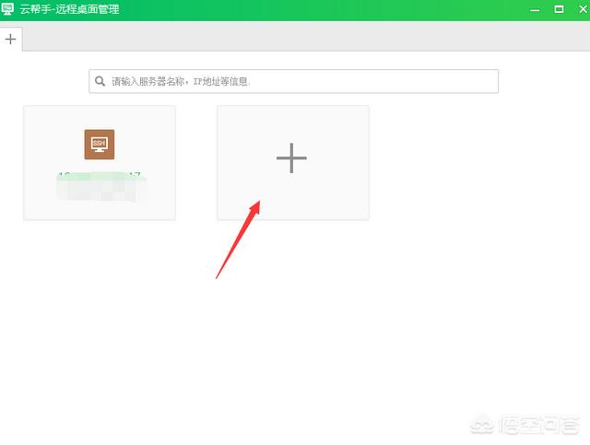Click the server search input field
Image resolution: width=590 pixels, height=445 pixels.
tap(293, 81)
